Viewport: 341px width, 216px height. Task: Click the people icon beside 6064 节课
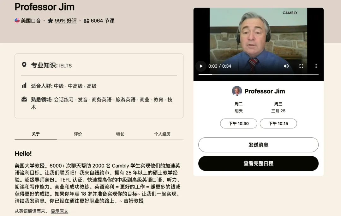tap(86, 21)
